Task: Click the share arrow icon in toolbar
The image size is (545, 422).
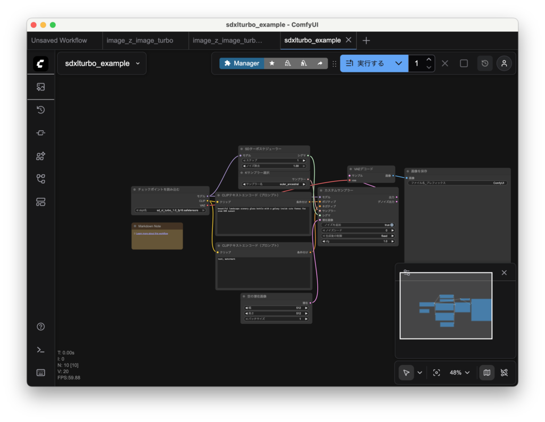Action: [x=320, y=63]
